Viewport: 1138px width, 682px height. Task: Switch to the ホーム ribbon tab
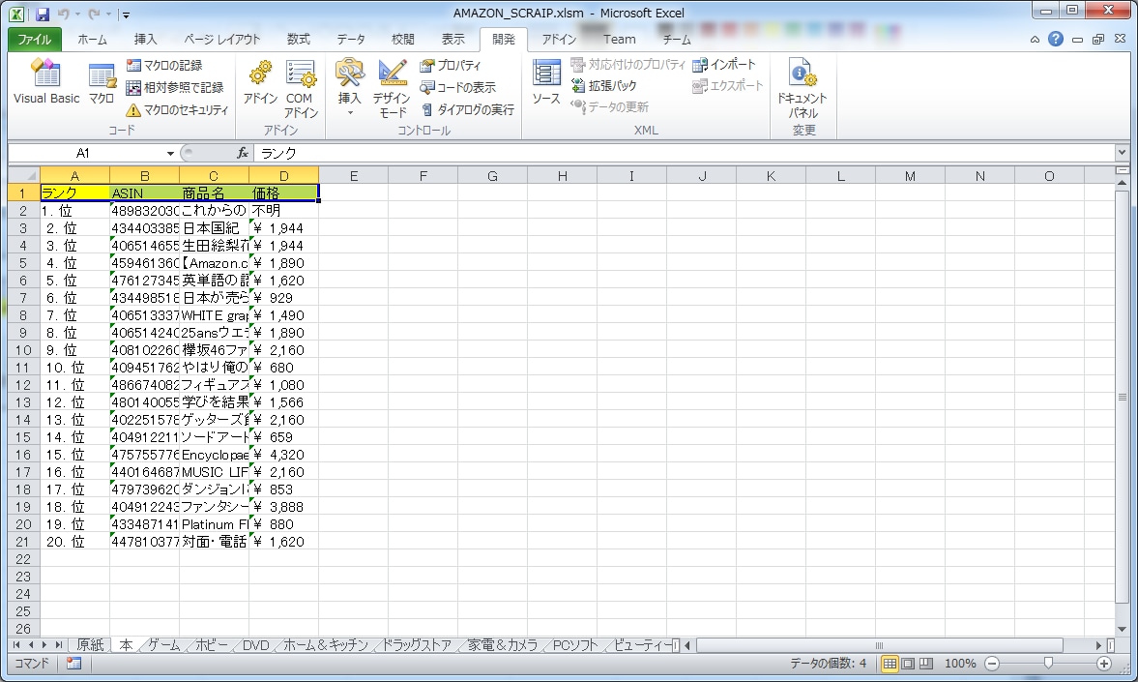coord(92,40)
